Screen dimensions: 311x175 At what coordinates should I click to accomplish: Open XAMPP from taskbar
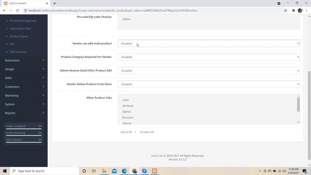pyautogui.click(x=155, y=171)
